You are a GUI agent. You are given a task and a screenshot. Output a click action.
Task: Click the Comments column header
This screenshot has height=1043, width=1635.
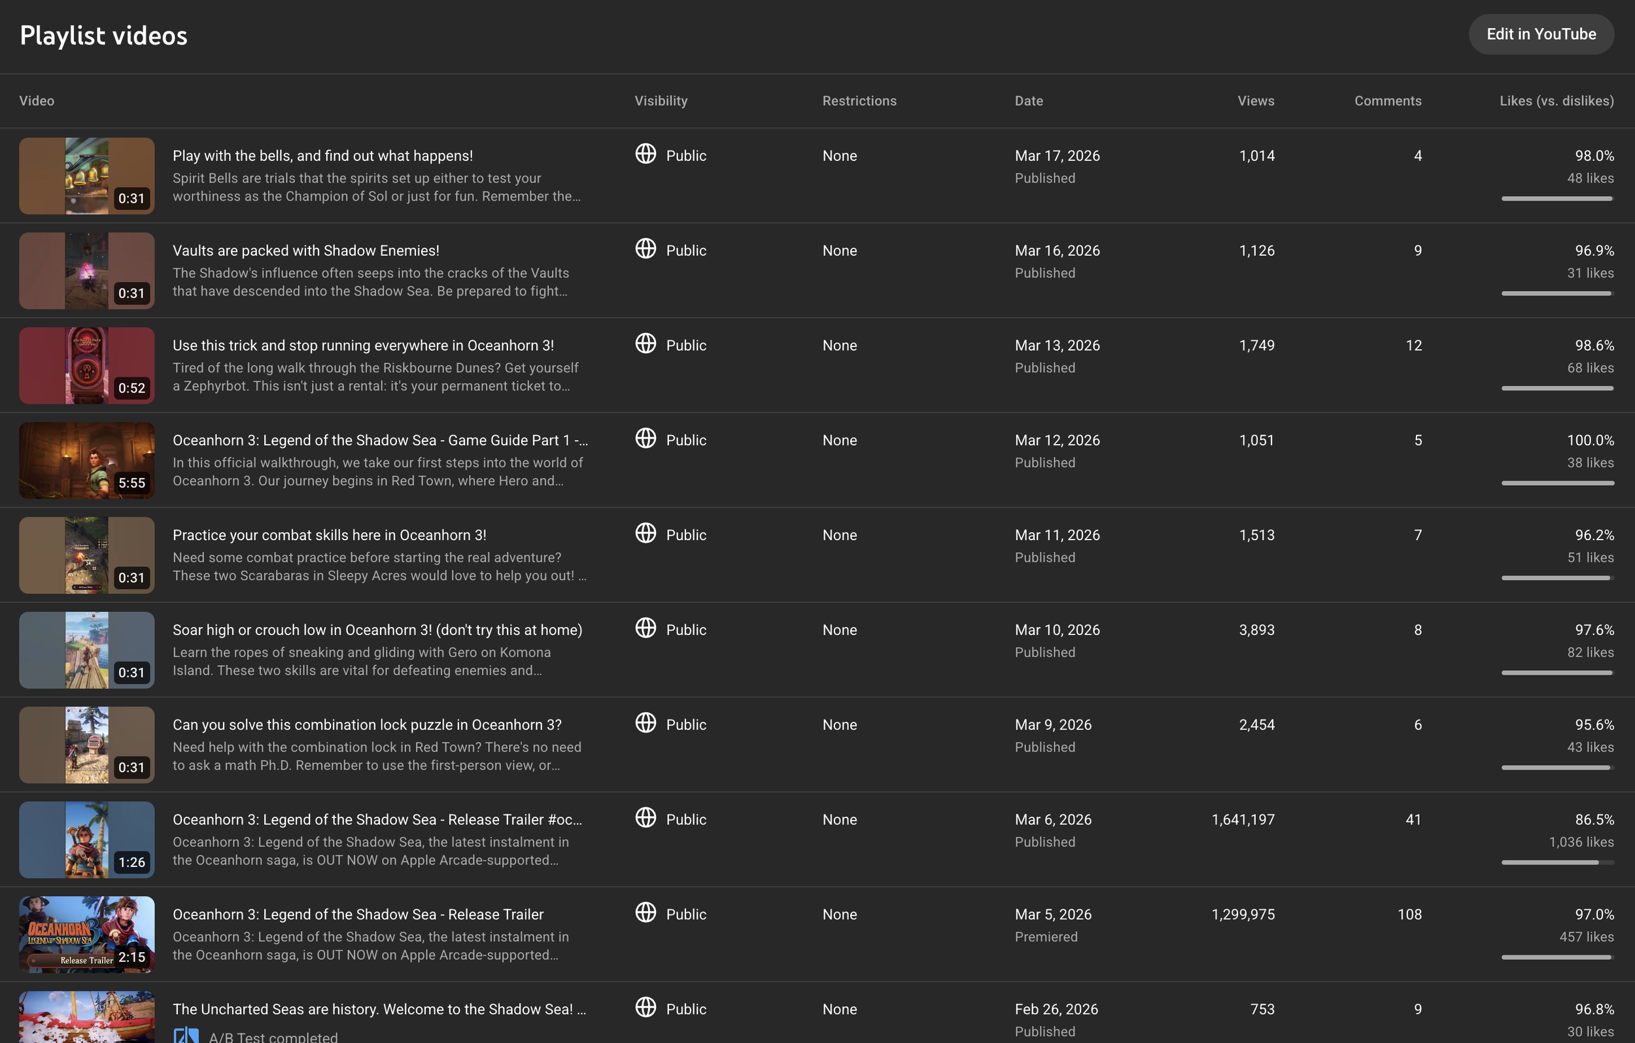pyautogui.click(x=1388, y=101)
